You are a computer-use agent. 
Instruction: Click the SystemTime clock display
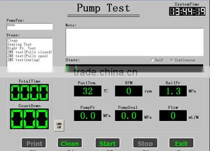click(x=187, y=11)
